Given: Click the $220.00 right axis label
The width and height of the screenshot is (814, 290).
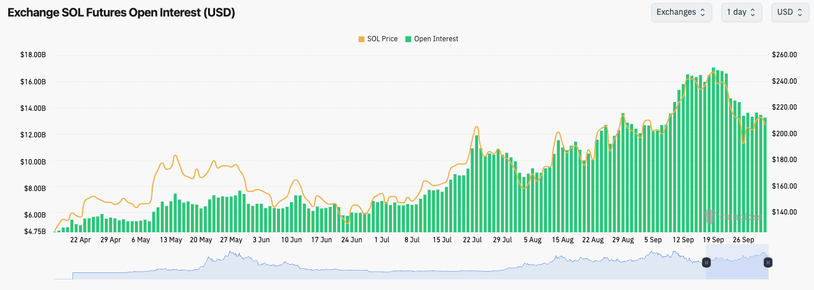Looking at the screenshot, I should click(x=784, y=107).
